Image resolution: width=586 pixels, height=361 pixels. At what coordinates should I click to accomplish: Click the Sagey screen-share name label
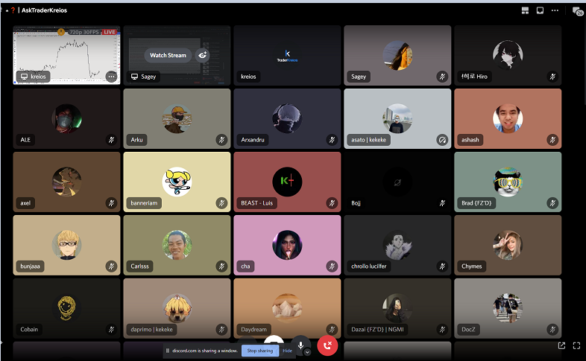[143, 77]
